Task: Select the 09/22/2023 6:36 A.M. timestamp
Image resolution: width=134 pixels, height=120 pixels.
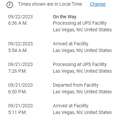Action: coord(20,20)
